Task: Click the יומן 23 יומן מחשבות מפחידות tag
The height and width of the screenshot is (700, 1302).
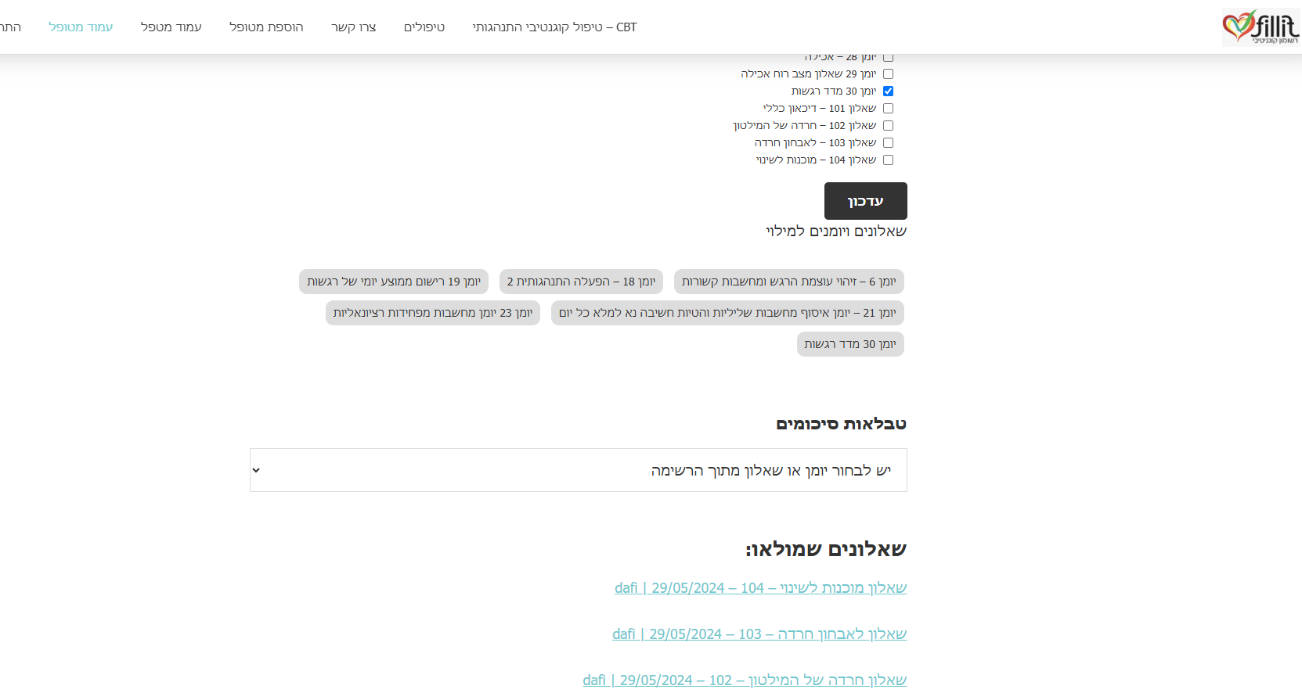Action: tap(433, 313)
